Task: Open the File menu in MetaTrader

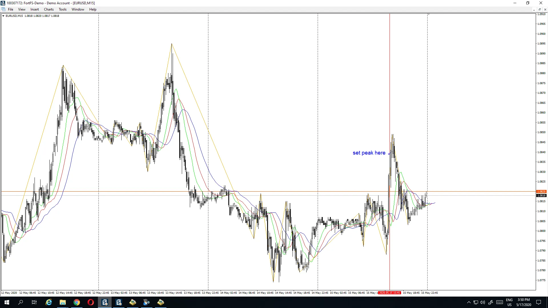Action: [x=11, y=9]
